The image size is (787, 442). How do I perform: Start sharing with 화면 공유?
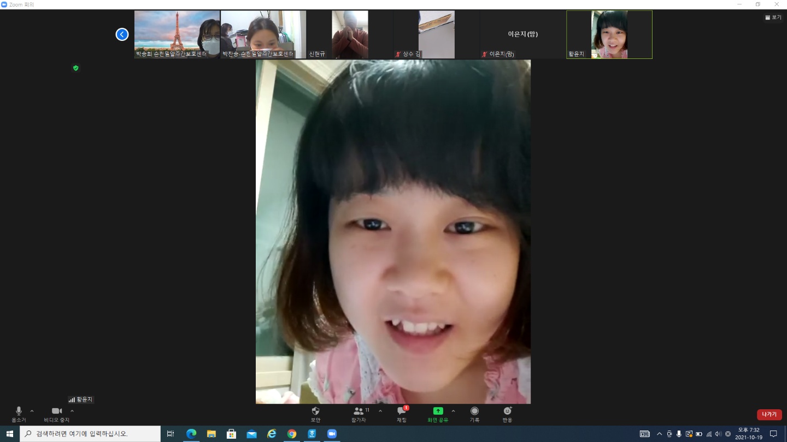point(438,414)
